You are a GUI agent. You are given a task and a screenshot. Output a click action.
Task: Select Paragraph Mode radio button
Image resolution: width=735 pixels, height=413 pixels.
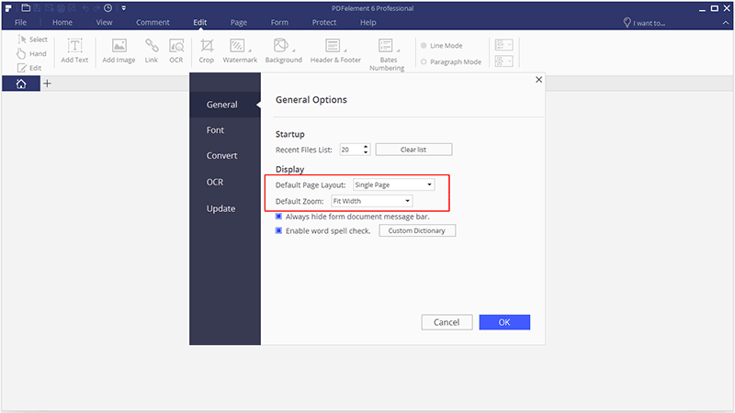click(x=424, y=61)
